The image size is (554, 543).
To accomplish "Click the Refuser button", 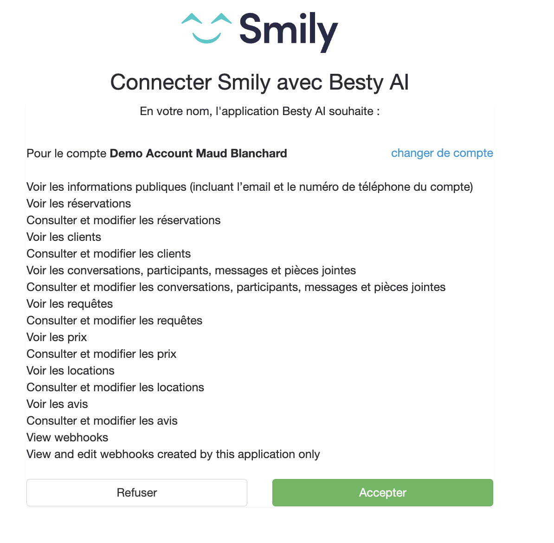I will click(x=137, y=492).
